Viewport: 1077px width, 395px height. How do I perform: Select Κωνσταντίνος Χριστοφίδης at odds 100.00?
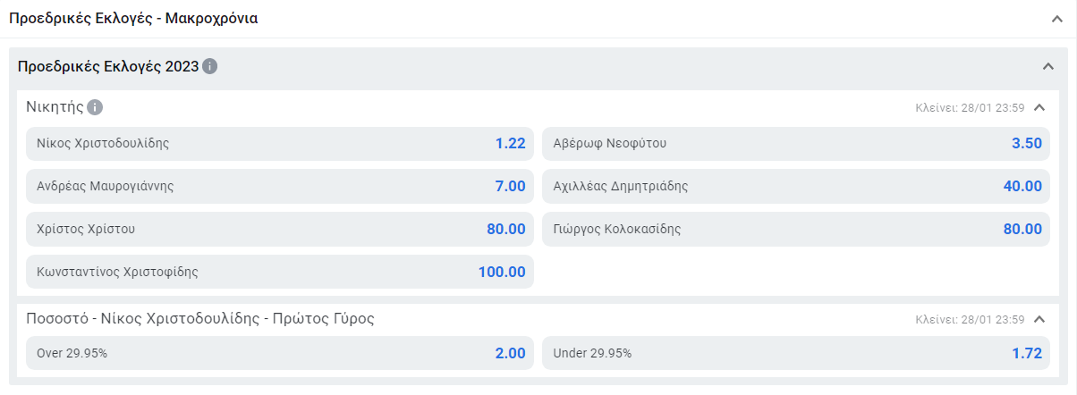[280, 272]
